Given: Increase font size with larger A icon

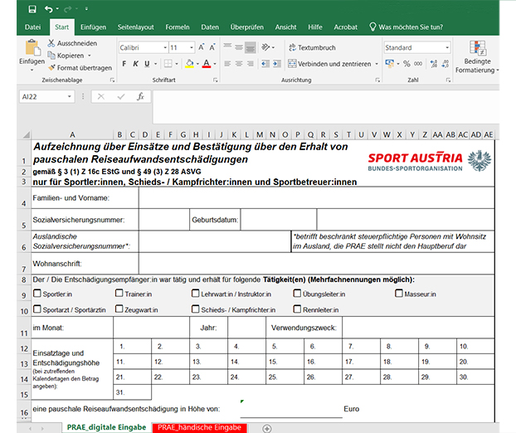Looking at the screenshot, I should pos(201,47).
